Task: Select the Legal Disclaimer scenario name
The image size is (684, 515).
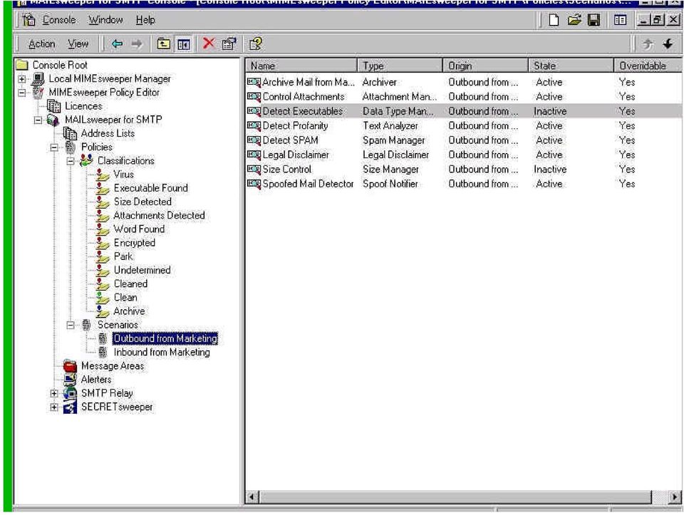Action: 296,155
